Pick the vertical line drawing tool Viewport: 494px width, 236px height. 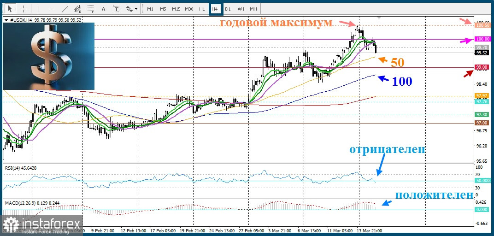(x=39, y=9)
